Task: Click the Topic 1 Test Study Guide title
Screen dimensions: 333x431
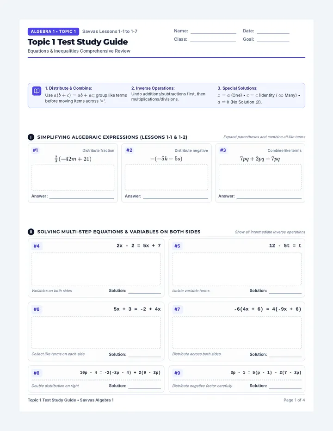Action: (78, 42)
